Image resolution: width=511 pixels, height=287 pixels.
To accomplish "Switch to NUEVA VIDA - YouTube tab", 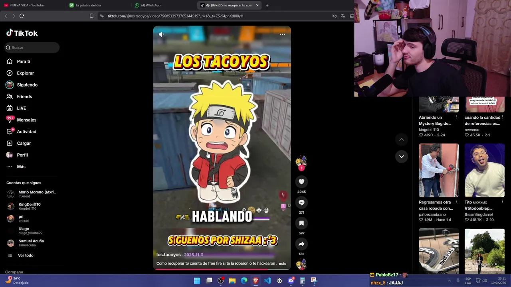I will [x=32, y=5].
